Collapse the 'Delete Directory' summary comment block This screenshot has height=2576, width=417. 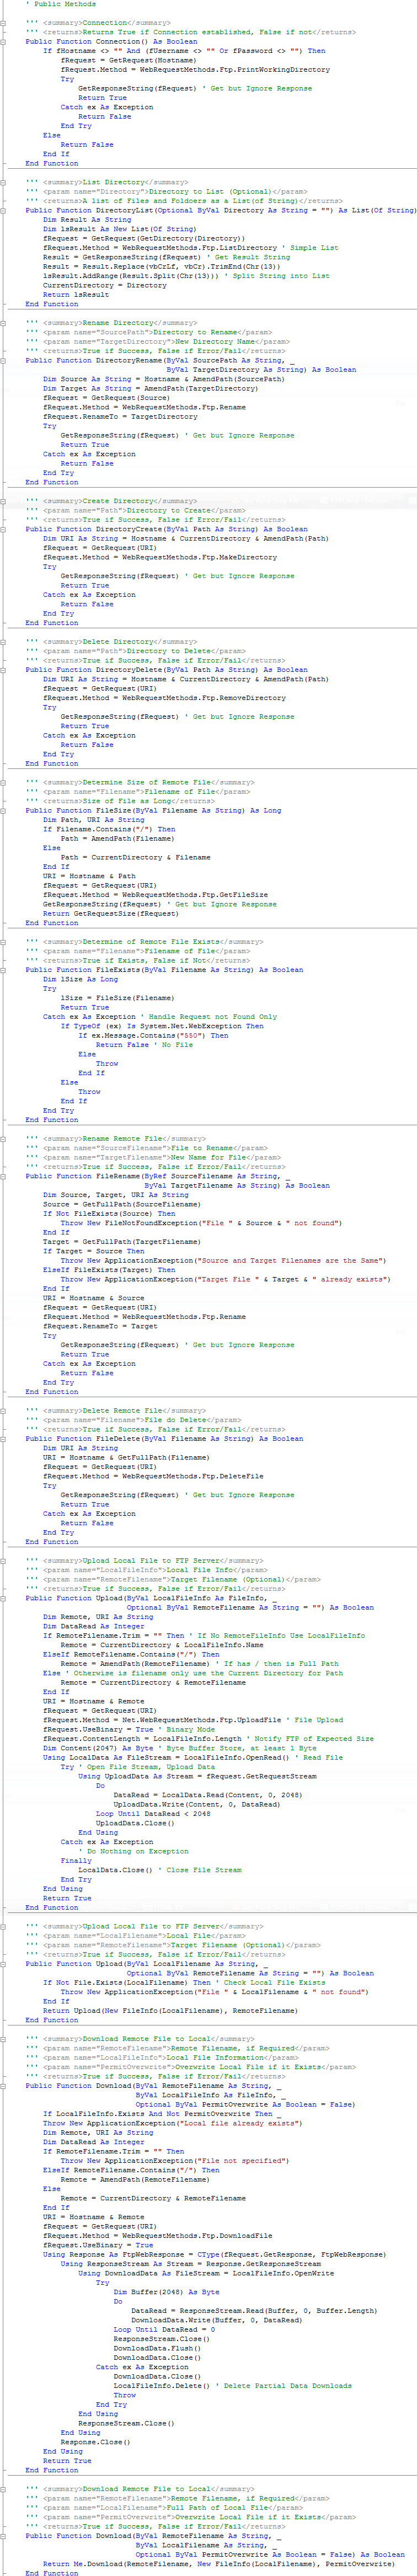coord(4,642)
